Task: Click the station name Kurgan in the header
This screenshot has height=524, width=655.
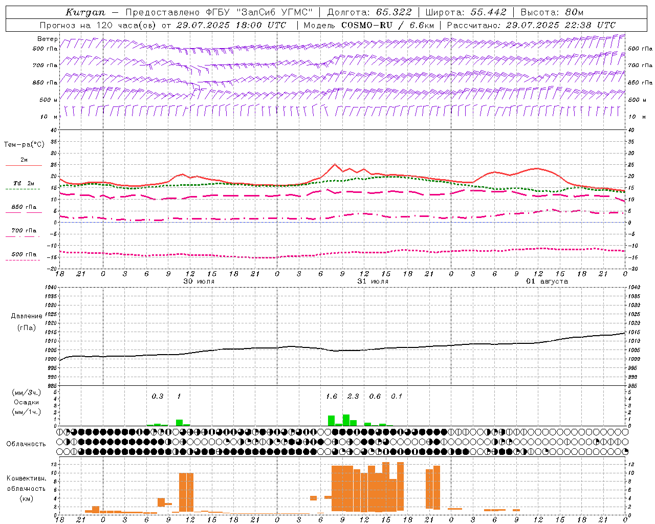Action: click(x=85, y=12)
